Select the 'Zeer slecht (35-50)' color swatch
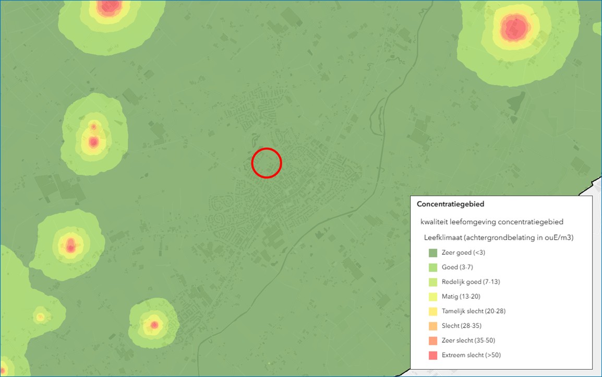The width and height of the screenshot is (602, 377). (432, 340)
